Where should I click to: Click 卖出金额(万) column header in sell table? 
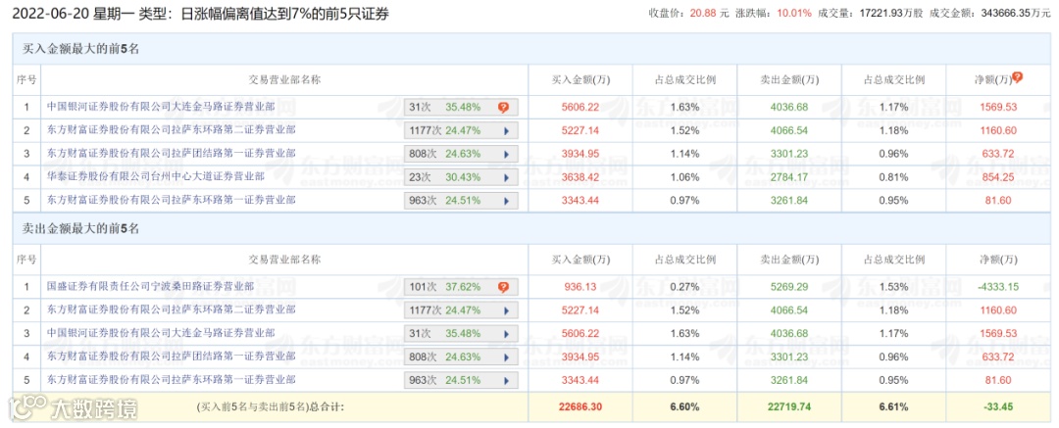point(790,260)
